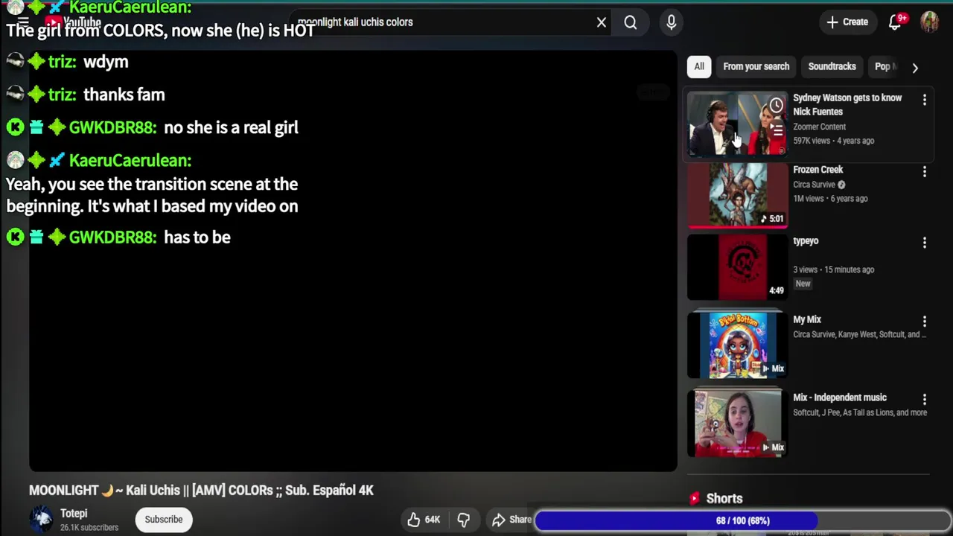Show more filter chips with right chevron

pos(915,67)
